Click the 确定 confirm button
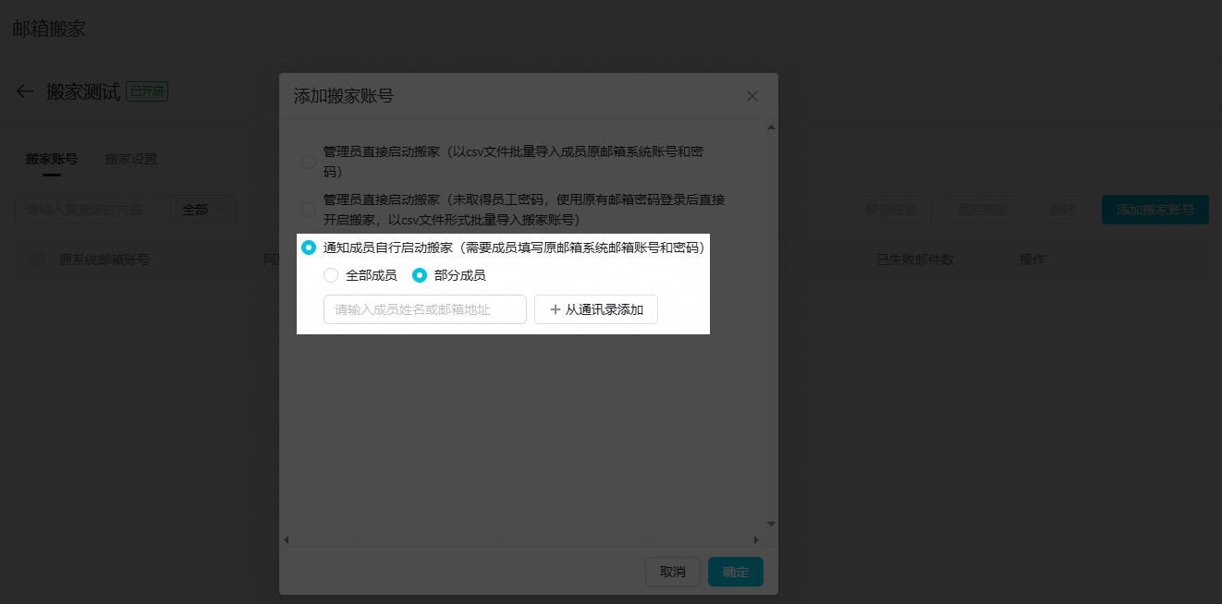This screenshot has width=1222, height=604. pos(735,572)
